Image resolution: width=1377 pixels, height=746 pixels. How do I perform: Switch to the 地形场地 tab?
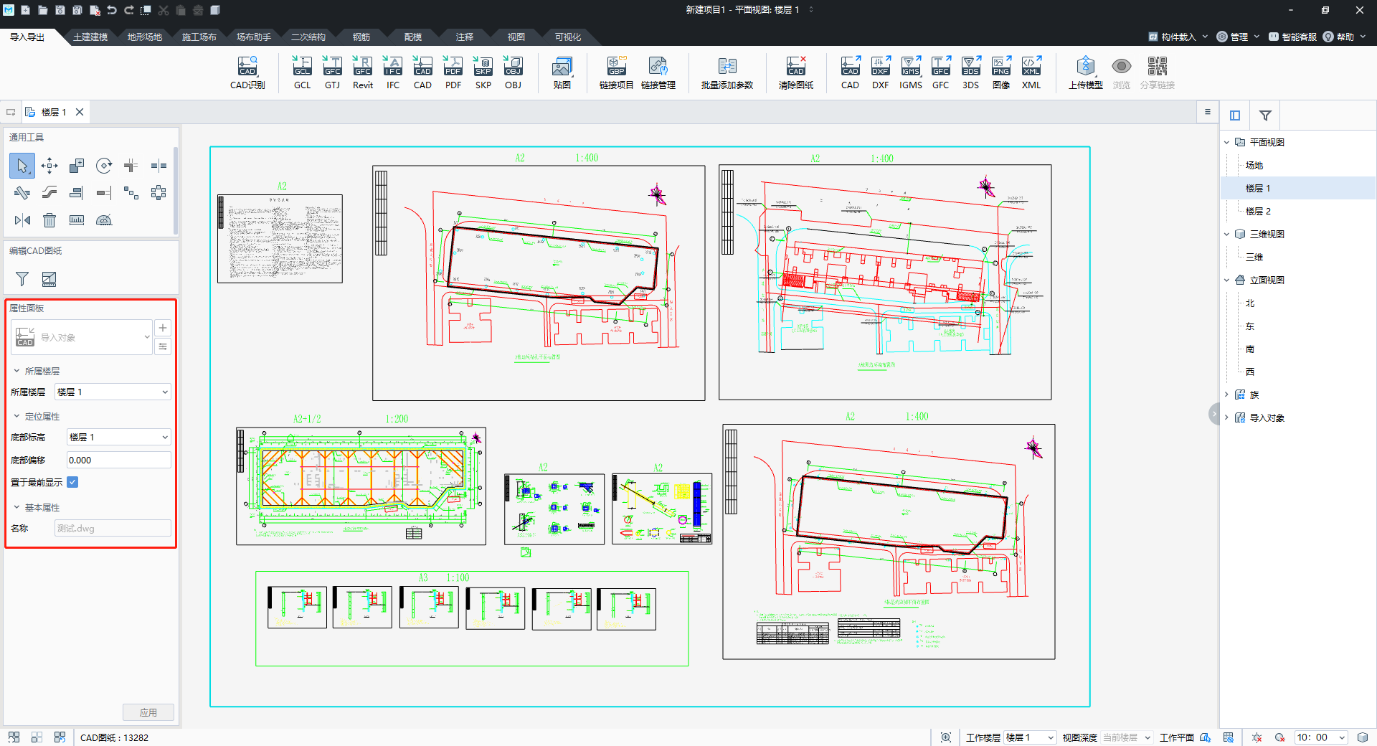pos(145,37)
